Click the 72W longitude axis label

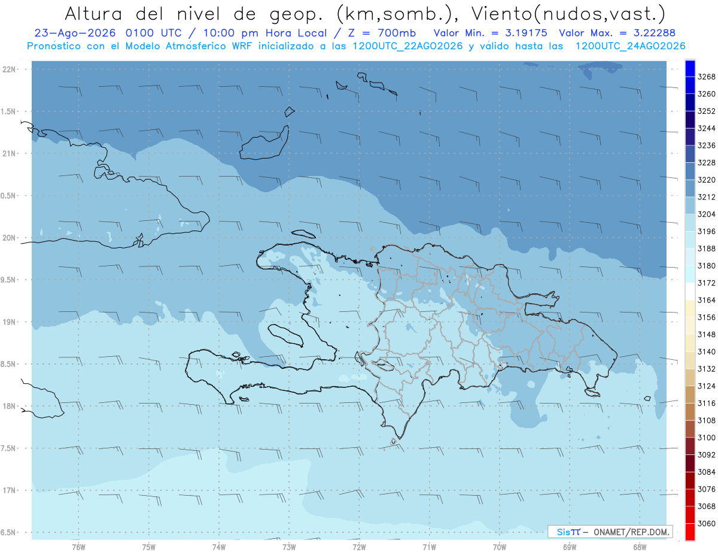coord(359,547)
